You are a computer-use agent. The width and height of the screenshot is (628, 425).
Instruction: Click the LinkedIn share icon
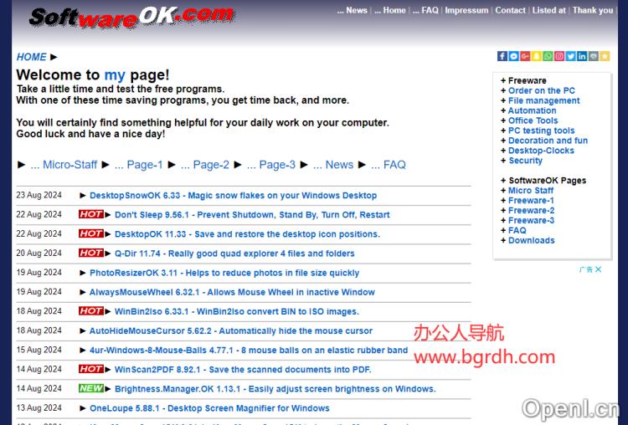pos(582,56)
